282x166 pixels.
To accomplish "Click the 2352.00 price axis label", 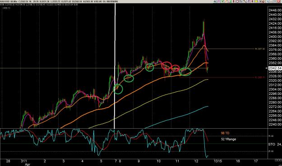I will pyautogui.click(x=275, y=63).
